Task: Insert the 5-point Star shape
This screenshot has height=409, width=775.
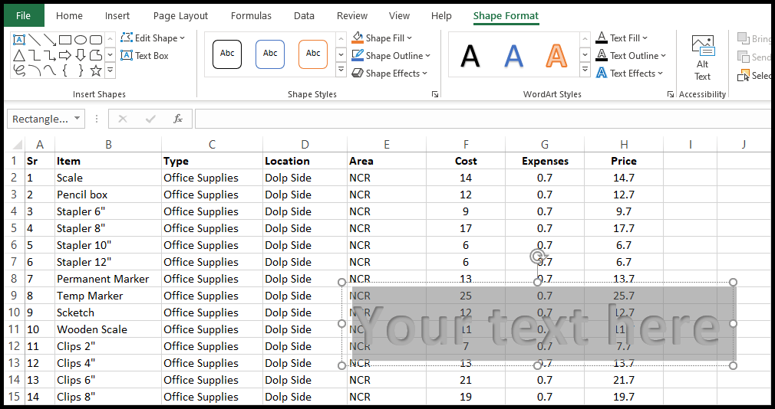Action: (96, 70)
